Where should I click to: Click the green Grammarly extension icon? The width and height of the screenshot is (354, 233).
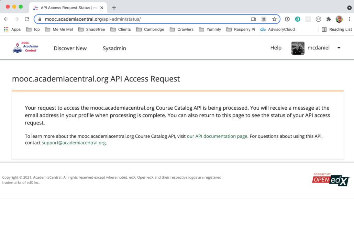point(298,19)
